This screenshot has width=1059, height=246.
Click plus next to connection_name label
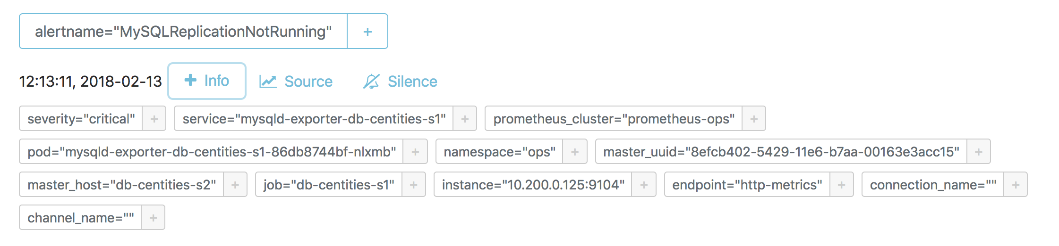pyautogui.click(x=1016, y=185)
